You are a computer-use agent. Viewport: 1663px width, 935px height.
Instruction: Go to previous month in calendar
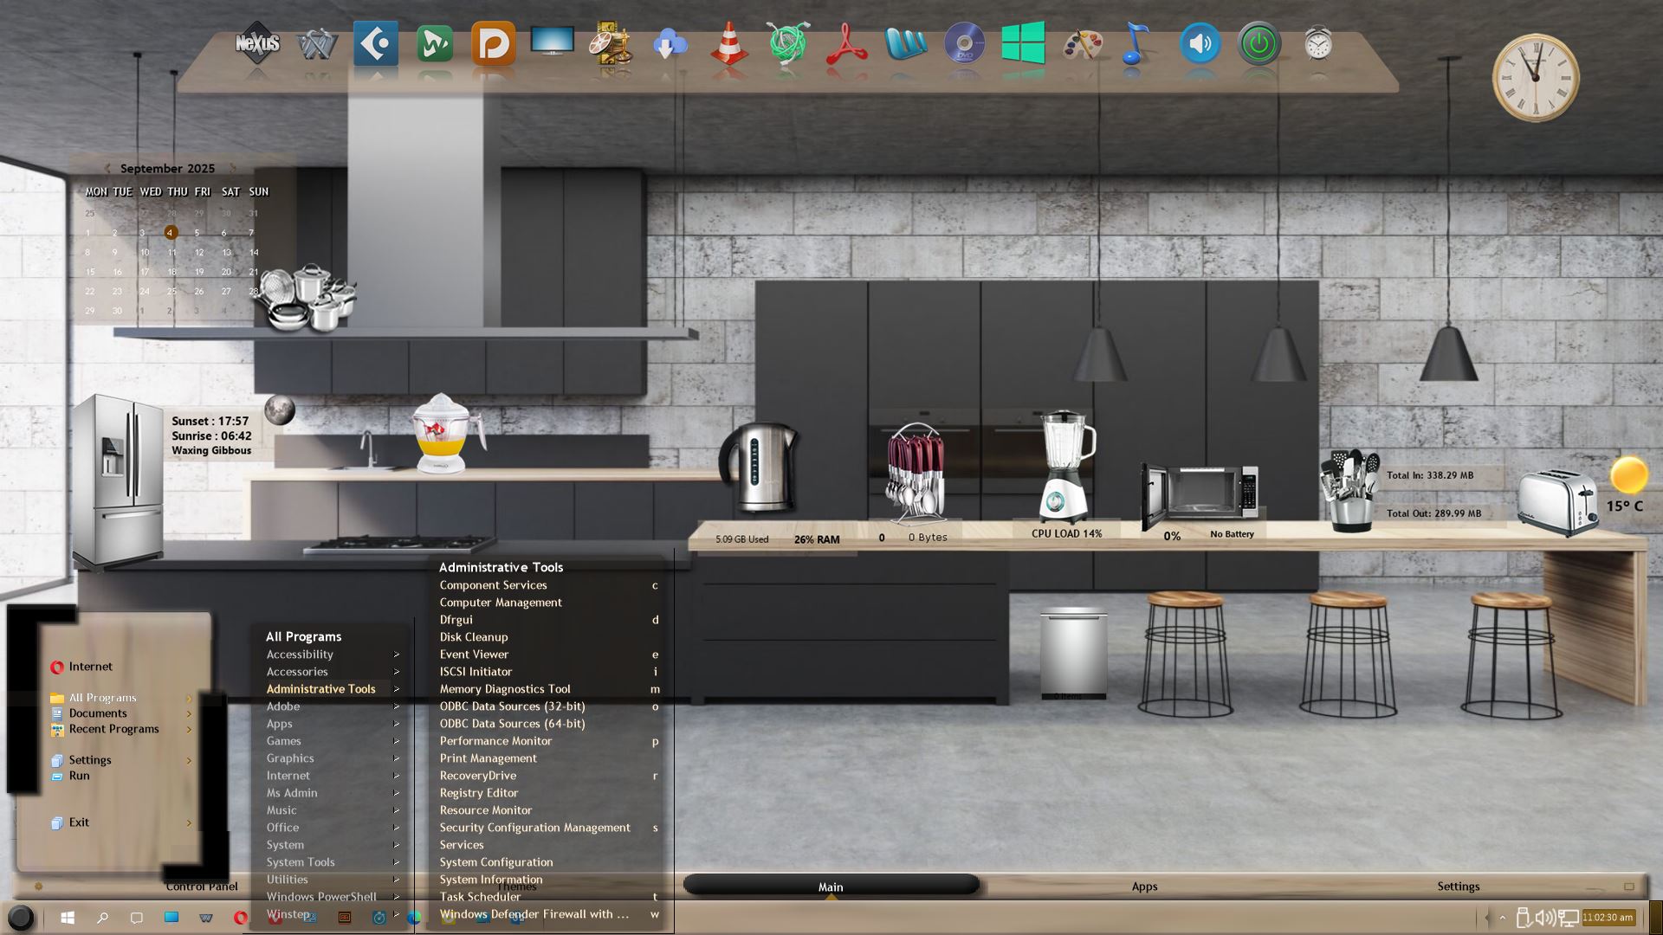coord(107,169)
